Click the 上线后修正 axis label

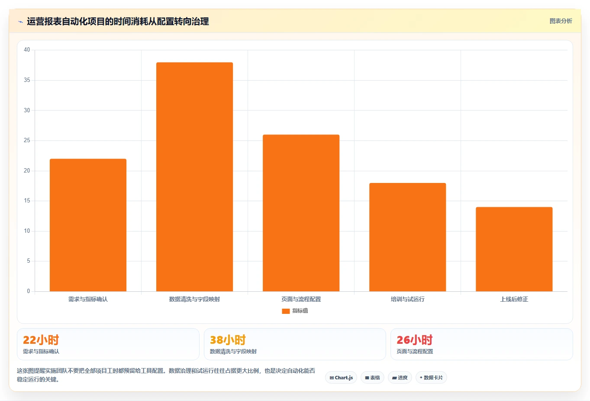coord(514,299)
